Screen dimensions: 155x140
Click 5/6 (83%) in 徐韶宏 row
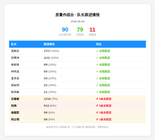click(49, 113)
